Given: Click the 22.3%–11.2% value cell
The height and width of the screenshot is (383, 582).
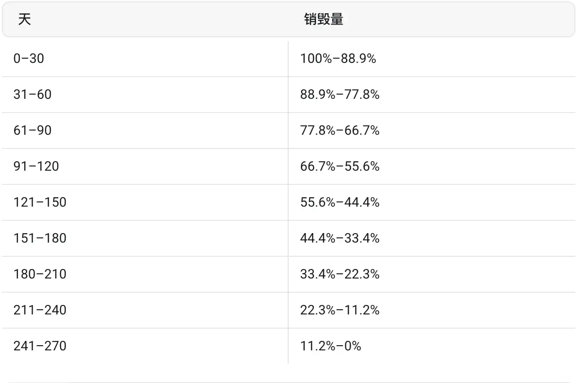Looking at the screenshot, I should [x=340, y=310].
